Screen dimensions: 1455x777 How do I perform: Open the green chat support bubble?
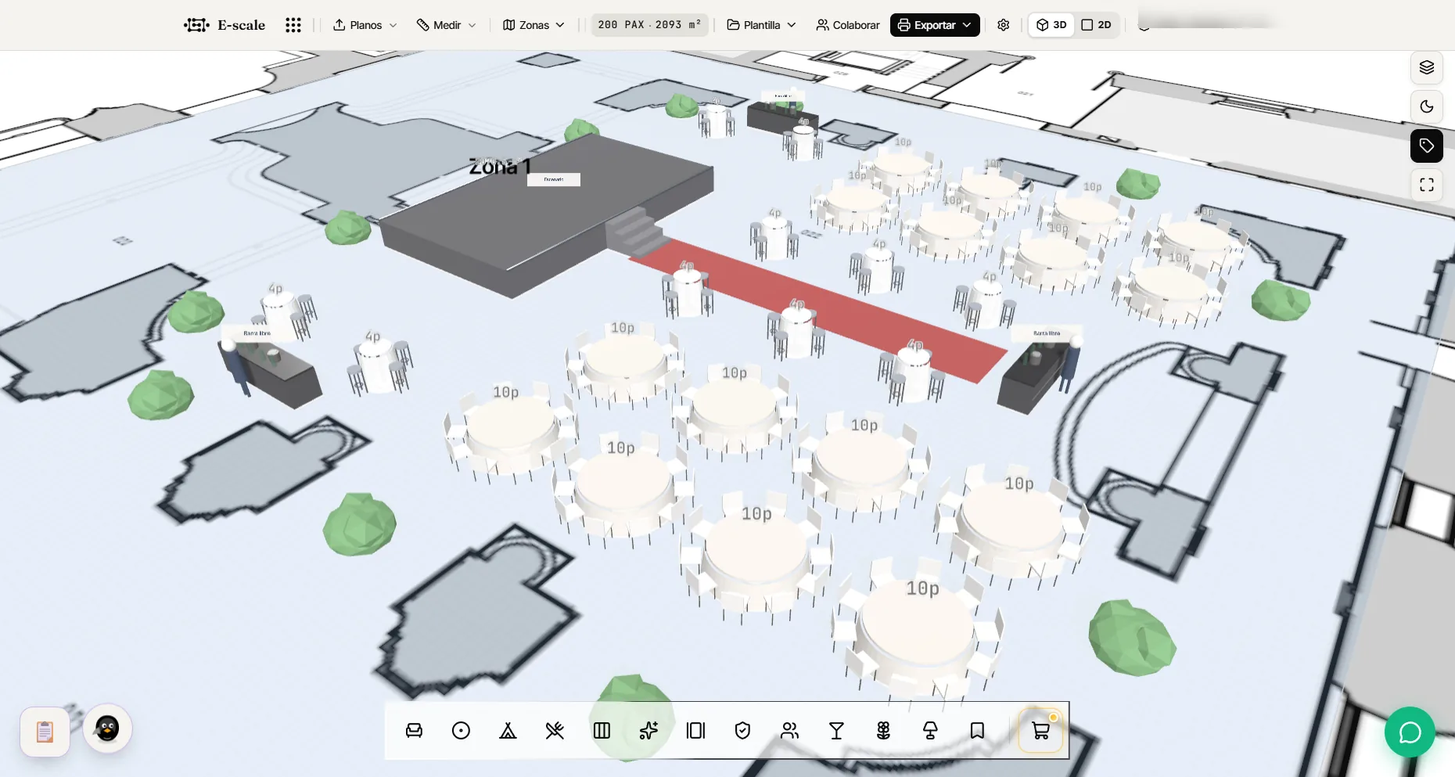[1410, 732]
